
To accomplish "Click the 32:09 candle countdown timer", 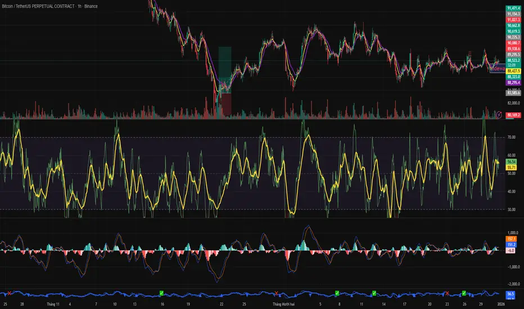I will 511,65.
